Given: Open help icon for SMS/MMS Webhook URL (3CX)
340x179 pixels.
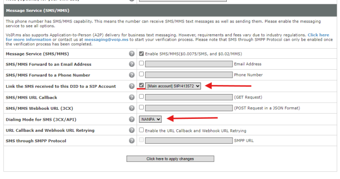Looking at the screenshot, I should point(132,108).
